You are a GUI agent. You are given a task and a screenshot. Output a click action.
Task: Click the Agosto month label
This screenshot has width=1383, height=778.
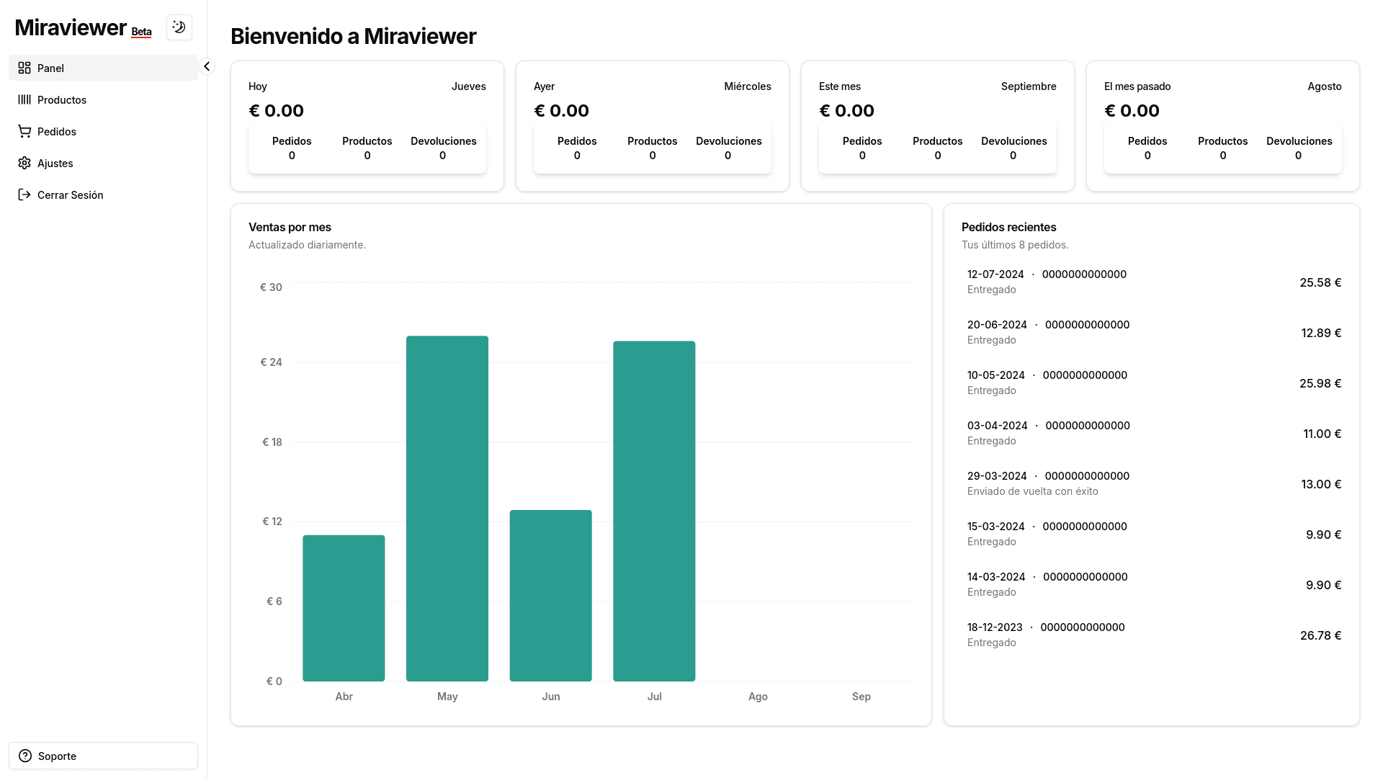click(x=1325, y=86)
